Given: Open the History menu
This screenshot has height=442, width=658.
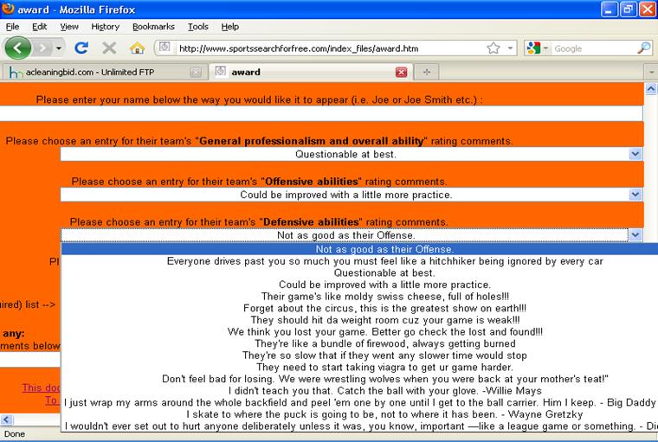Looking at the screenshot, I should pyautogui.click(x=106, y=27).
